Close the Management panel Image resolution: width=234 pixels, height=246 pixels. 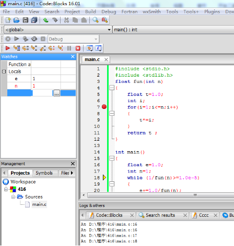(73, 164)
